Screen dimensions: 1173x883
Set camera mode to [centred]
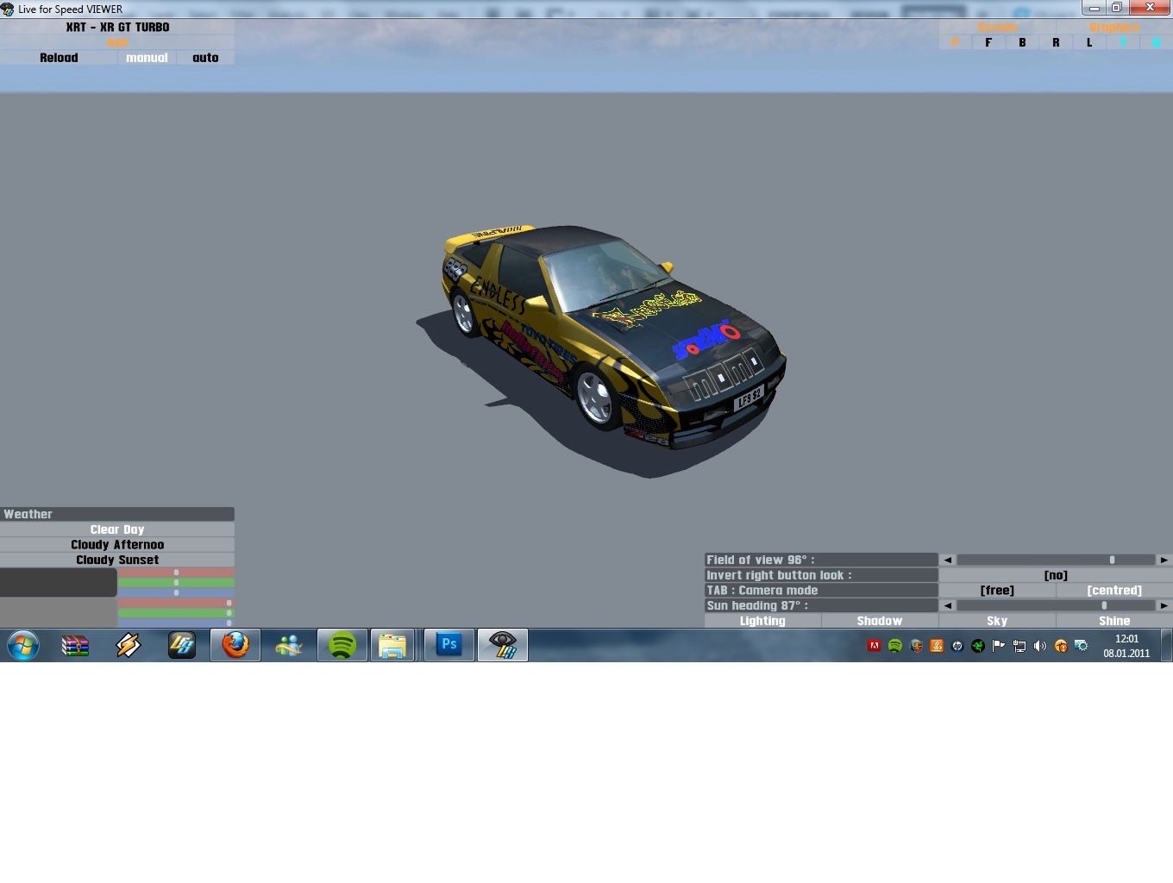click(1114, 591)
